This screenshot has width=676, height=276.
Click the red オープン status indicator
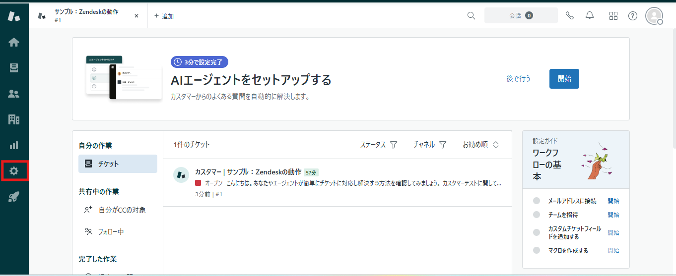coord(198,183)
